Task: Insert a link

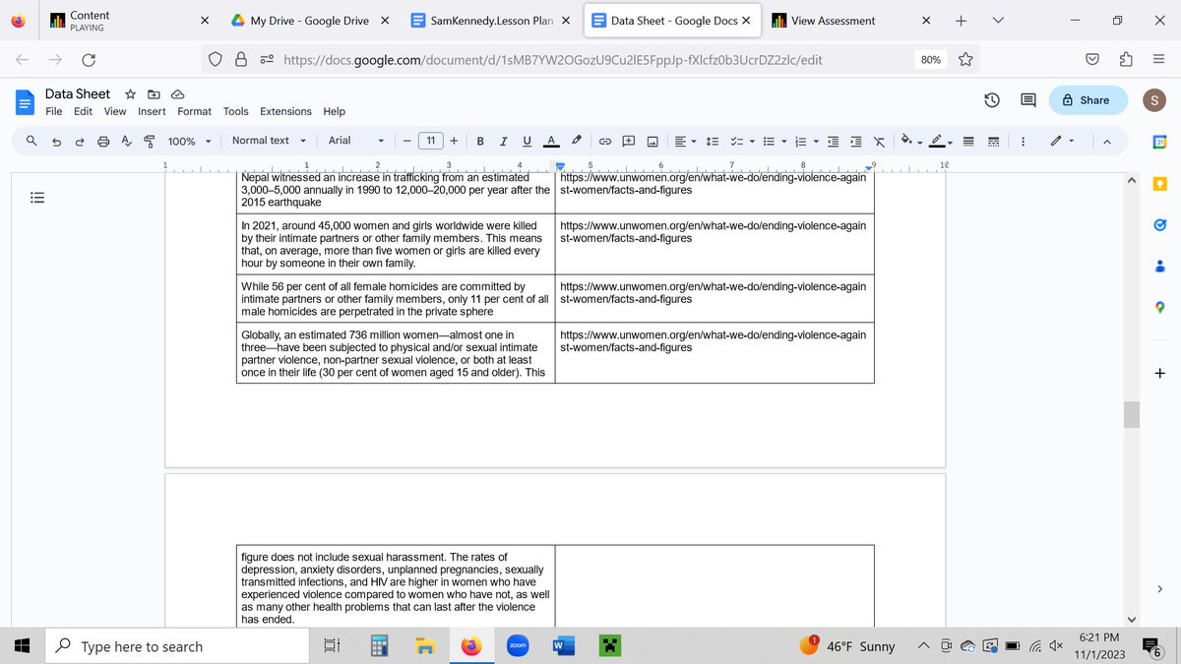Action: coord(605,141)
